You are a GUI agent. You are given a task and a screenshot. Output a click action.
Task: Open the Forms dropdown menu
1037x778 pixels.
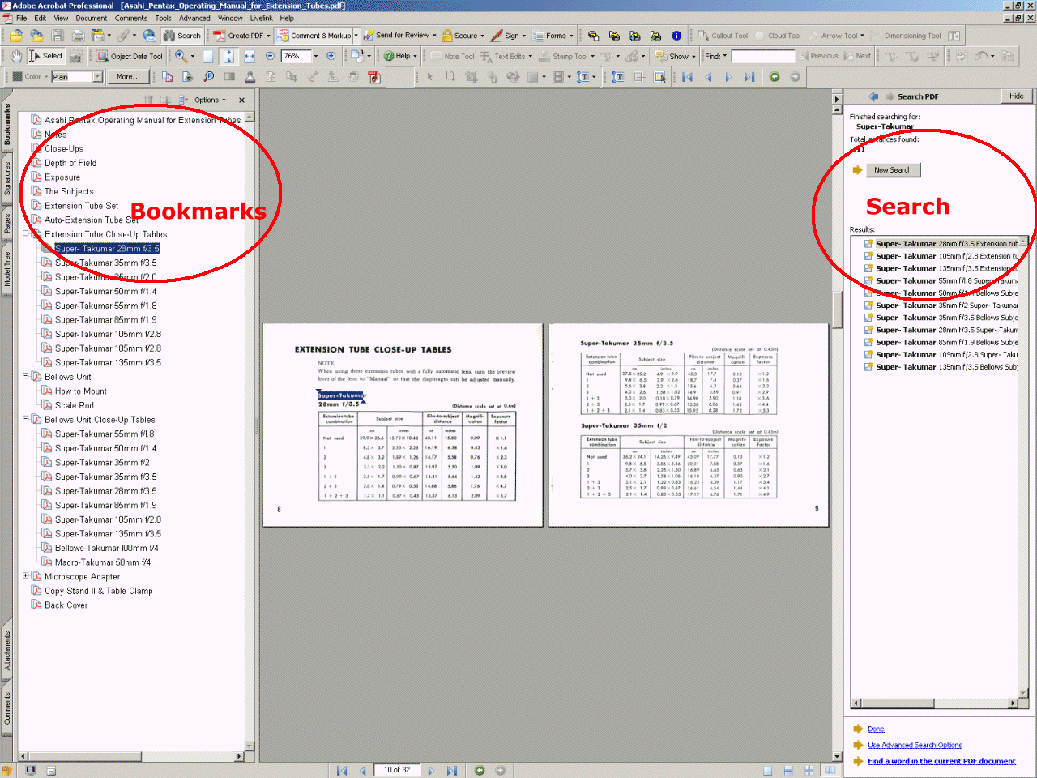click(x=571, y=36)
